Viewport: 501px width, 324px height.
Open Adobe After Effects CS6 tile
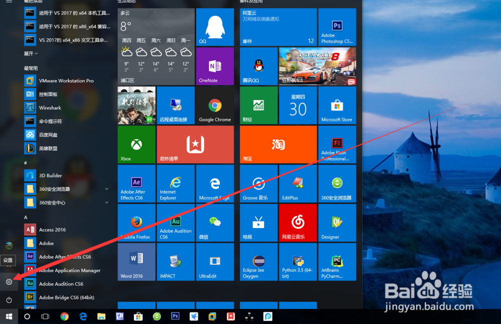tap(136, 183)
